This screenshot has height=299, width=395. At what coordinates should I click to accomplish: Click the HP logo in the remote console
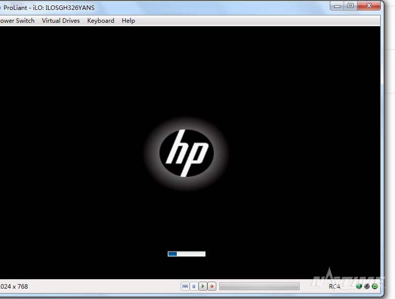coord(187,153)
